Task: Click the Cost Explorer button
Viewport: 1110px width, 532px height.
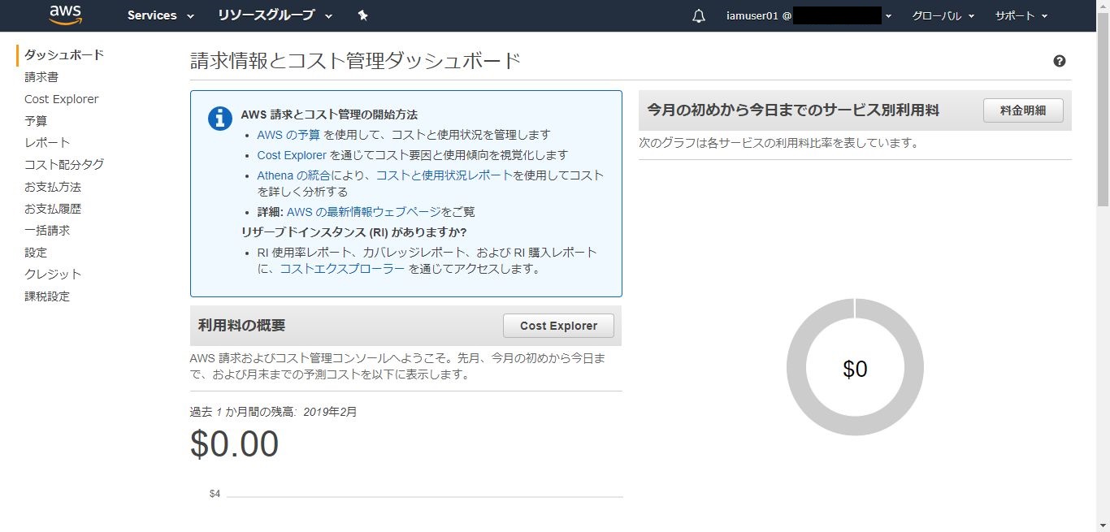Action: click(x=558, y=326)
